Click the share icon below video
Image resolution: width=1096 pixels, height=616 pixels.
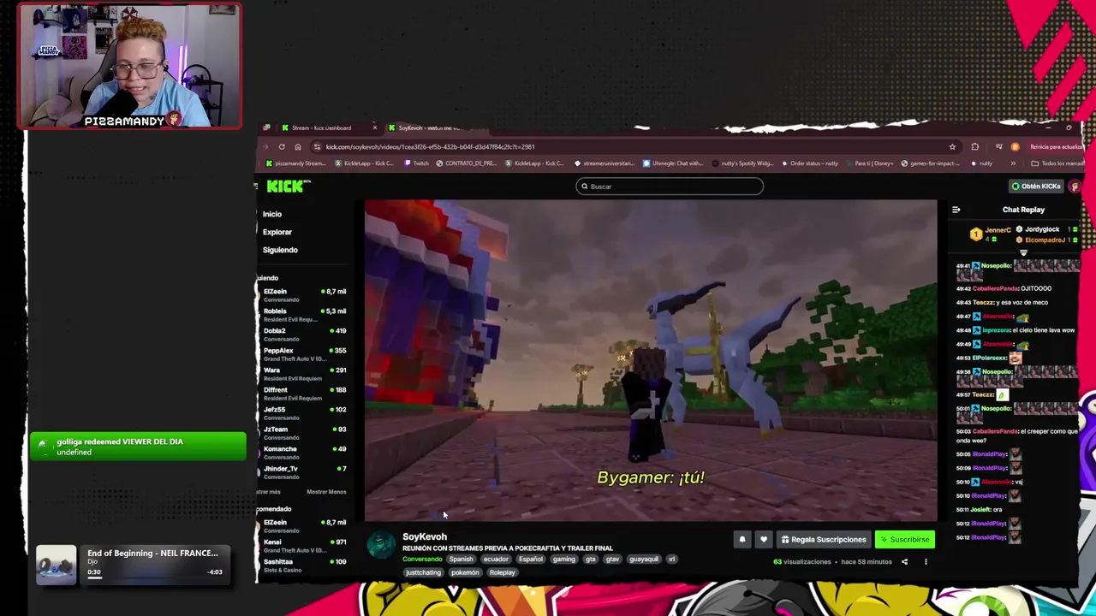coord(904,562)
